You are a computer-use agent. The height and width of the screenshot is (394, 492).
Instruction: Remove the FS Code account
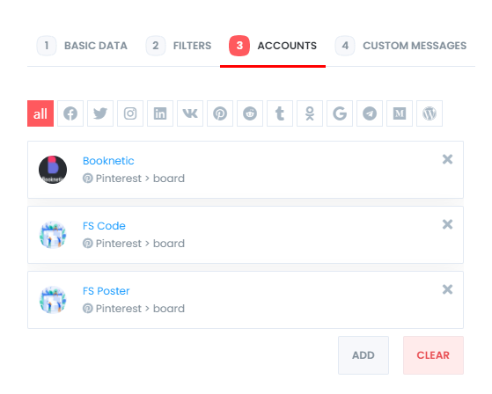[x=447, y=224]
